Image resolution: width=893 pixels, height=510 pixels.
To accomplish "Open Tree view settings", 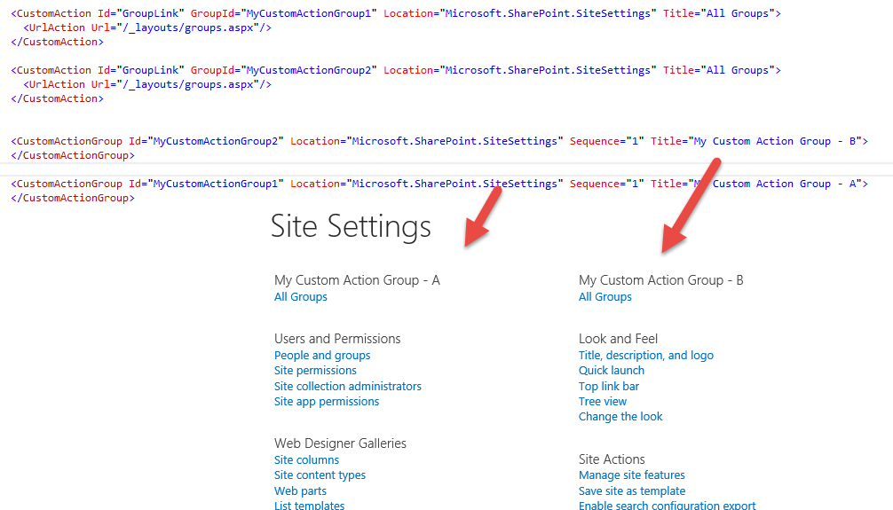I will point(603,402).
